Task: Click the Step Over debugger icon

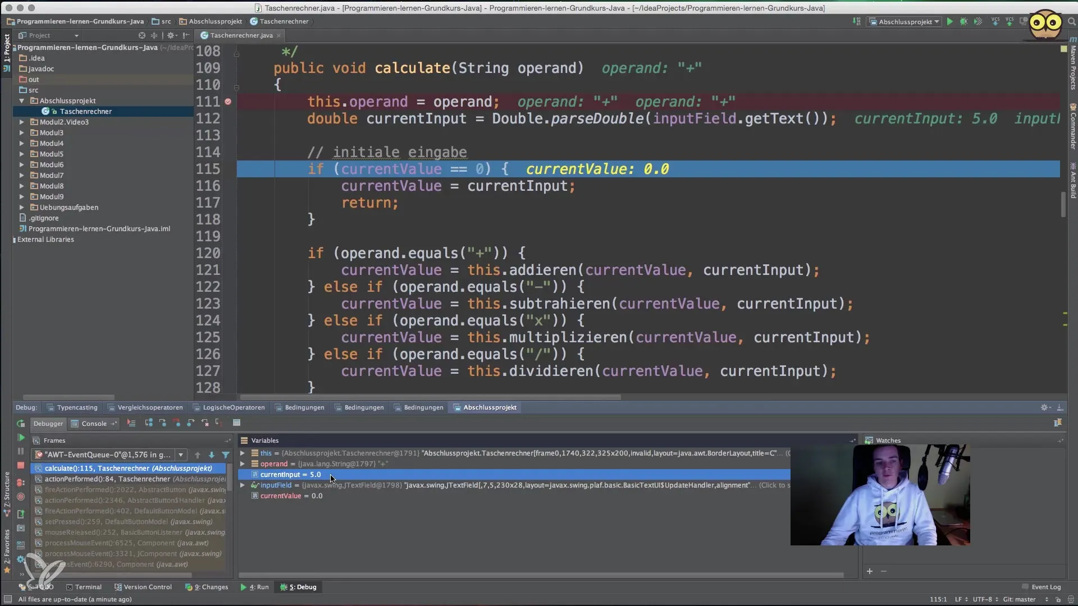Action: click(149, 423)
